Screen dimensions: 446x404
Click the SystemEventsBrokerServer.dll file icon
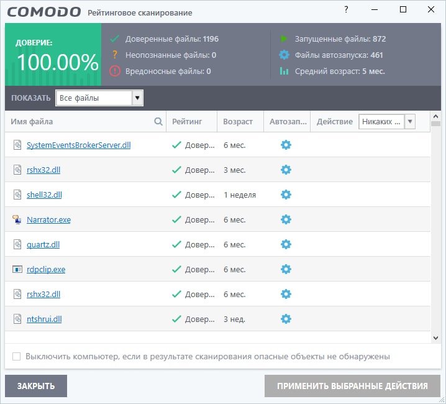pos(17,145)
